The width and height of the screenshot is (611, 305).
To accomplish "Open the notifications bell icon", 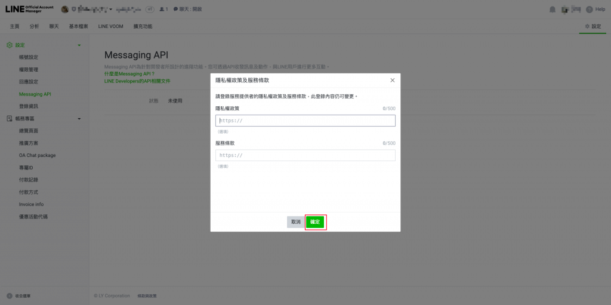I will coord(552,10).
